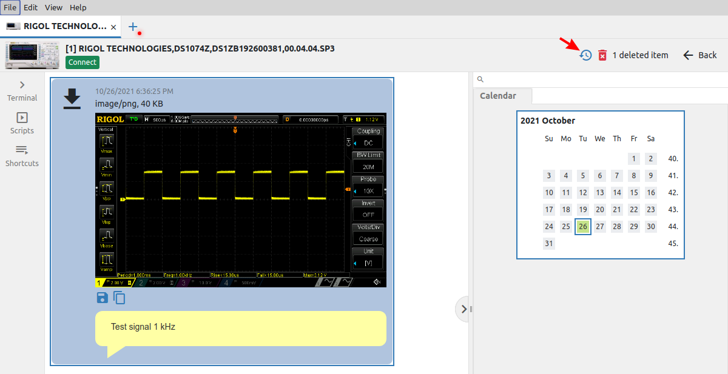Select October 8 in the calendar
The image size is (728, 374).
pos(634,176)
